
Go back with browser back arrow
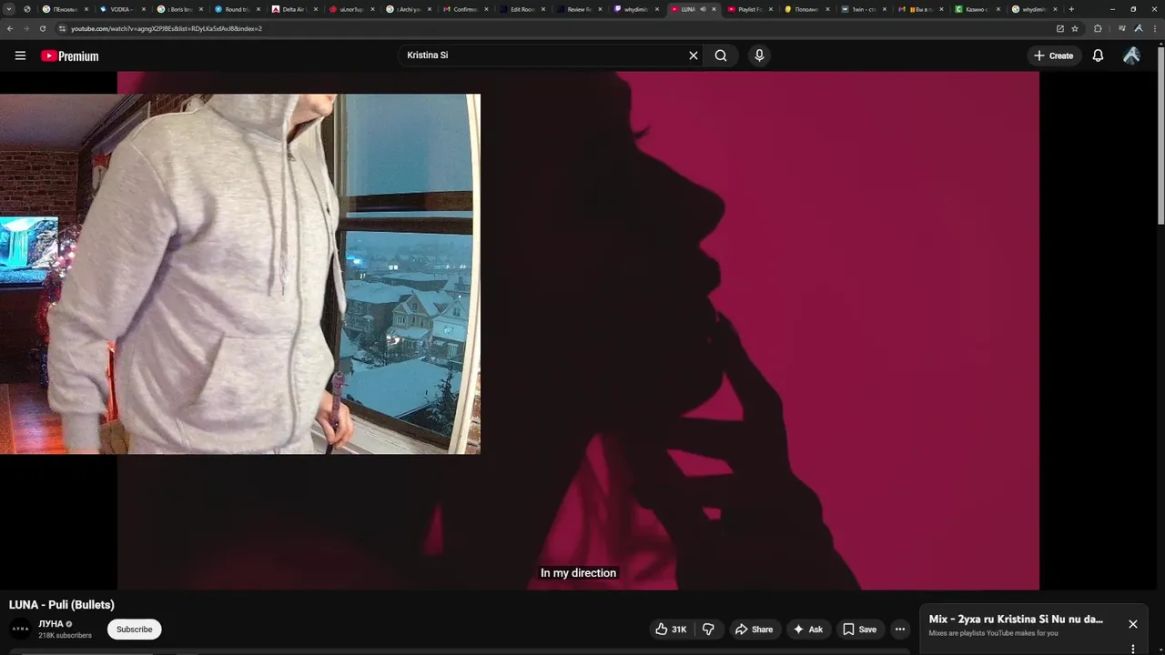10,28
